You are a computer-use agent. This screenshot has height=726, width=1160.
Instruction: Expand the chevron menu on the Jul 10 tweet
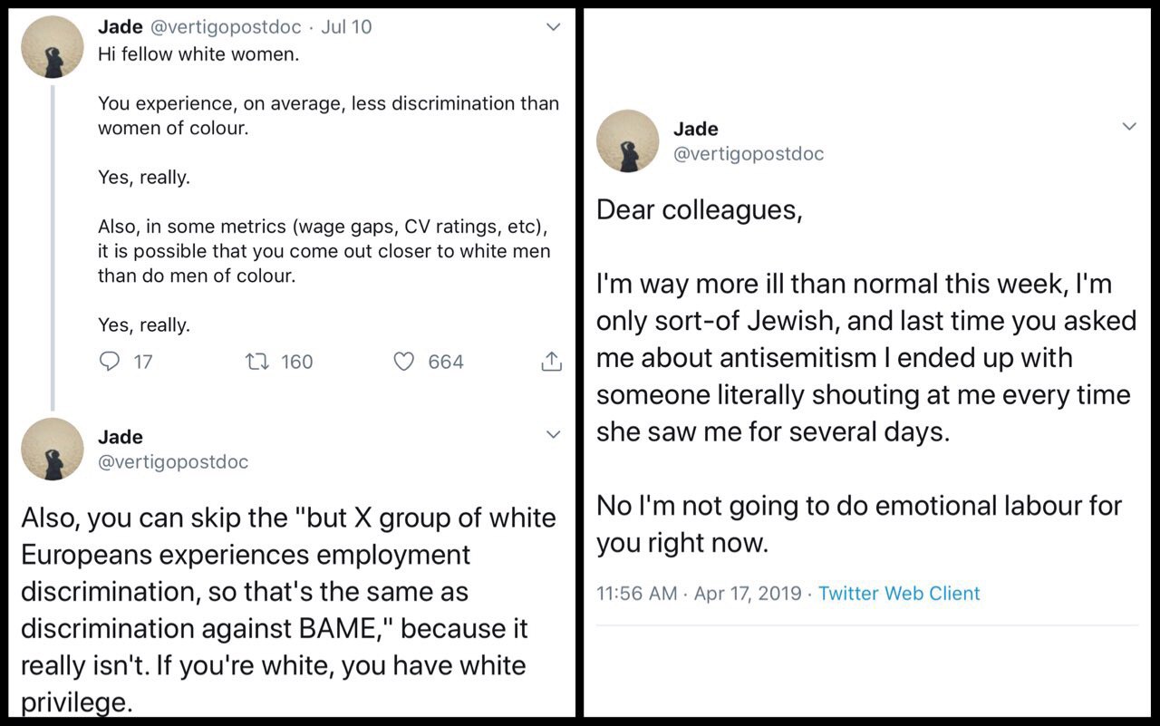click(x=553, y=28)
